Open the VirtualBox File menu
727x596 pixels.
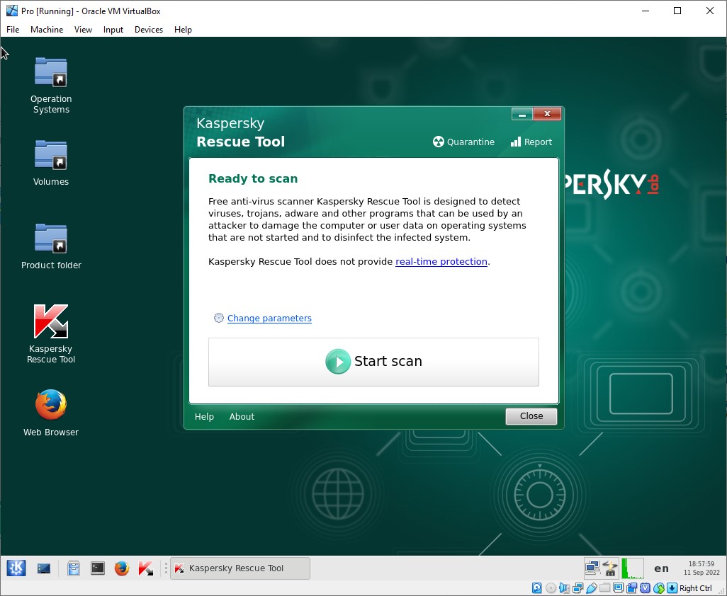(13, 30)
